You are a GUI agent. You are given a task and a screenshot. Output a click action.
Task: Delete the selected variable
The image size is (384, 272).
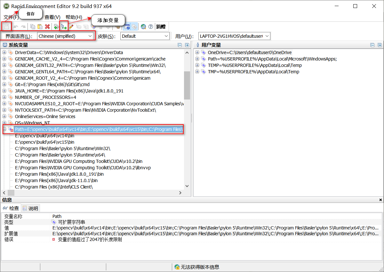[47, 27]
